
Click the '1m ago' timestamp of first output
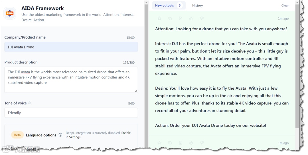tap(283, 19)
